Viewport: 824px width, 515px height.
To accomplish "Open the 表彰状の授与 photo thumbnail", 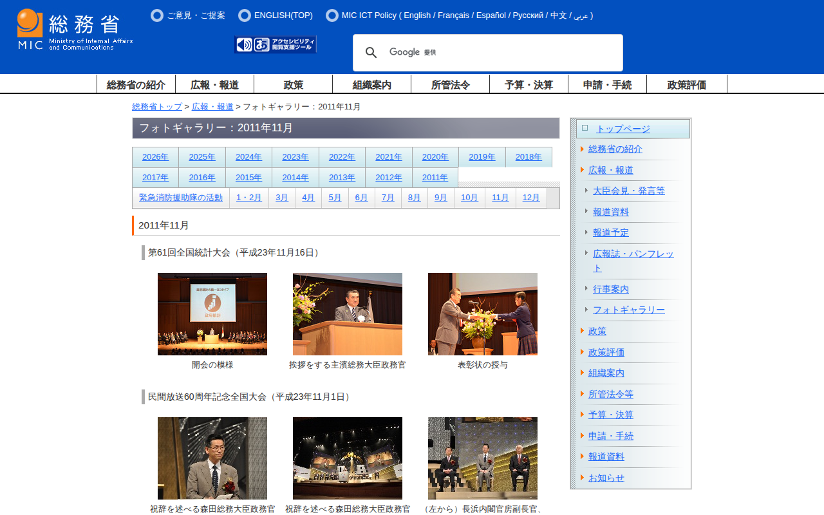I will [x=483, y=314].
